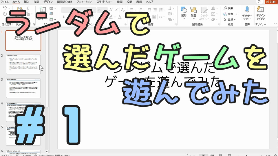The height and width of the screenshot is (156, 278).
Task: Click the Numbering list icon
Action: (140, 10)
